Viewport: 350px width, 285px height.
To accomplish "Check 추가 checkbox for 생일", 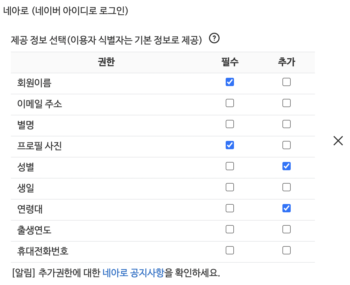I will pos(286,187).
